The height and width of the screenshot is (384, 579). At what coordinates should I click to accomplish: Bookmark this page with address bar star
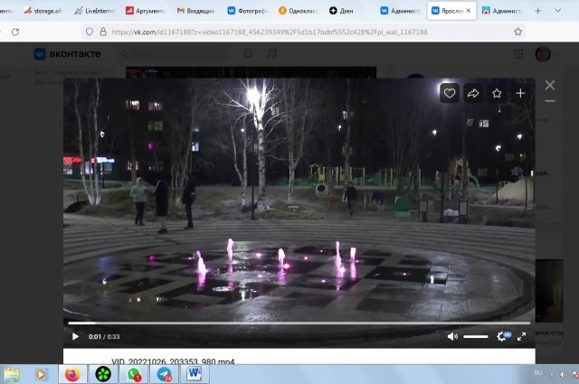click(x=518, y=32)
